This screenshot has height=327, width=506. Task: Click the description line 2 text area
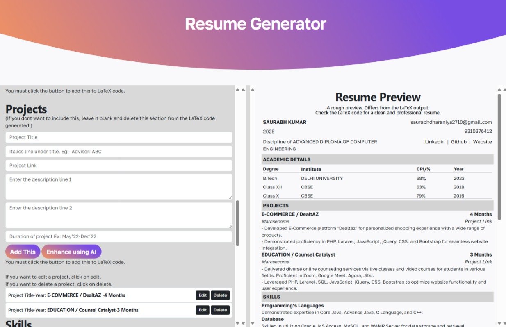tap(119, 215)
